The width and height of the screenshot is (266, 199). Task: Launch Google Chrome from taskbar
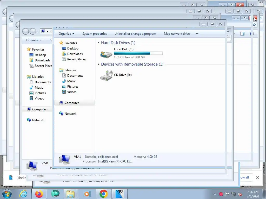tap(103, 194)
